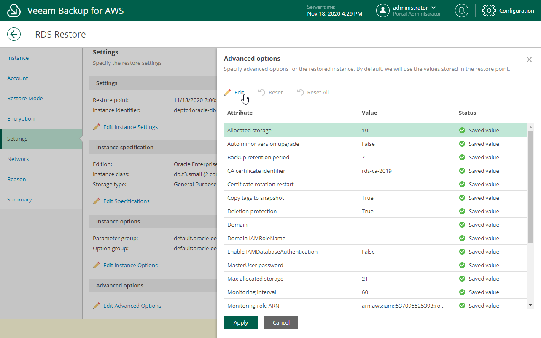The image size is (541, 338).
Task: Open the Restore Mode wizard step
Action: pos(41,98)
